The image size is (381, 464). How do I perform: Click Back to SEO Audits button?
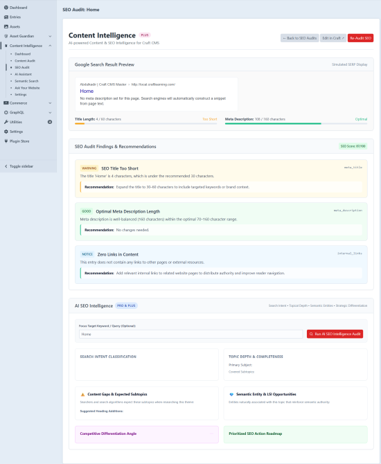click(x=299, y=38)
